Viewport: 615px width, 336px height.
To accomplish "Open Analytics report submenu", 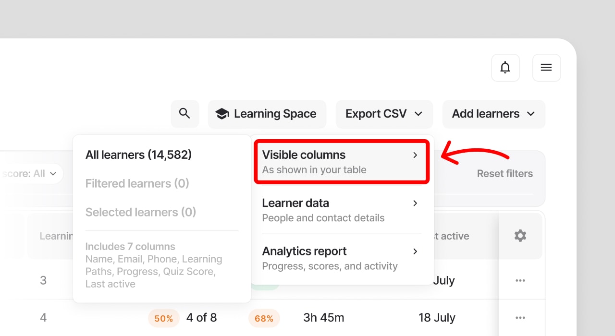I will [341, 258].
